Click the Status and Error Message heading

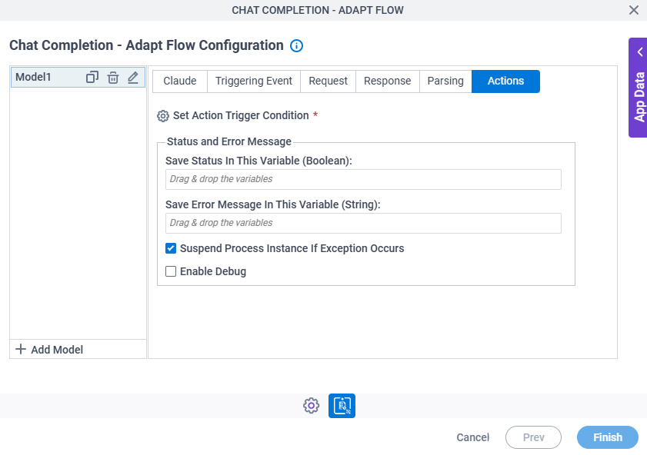(229, 141)
